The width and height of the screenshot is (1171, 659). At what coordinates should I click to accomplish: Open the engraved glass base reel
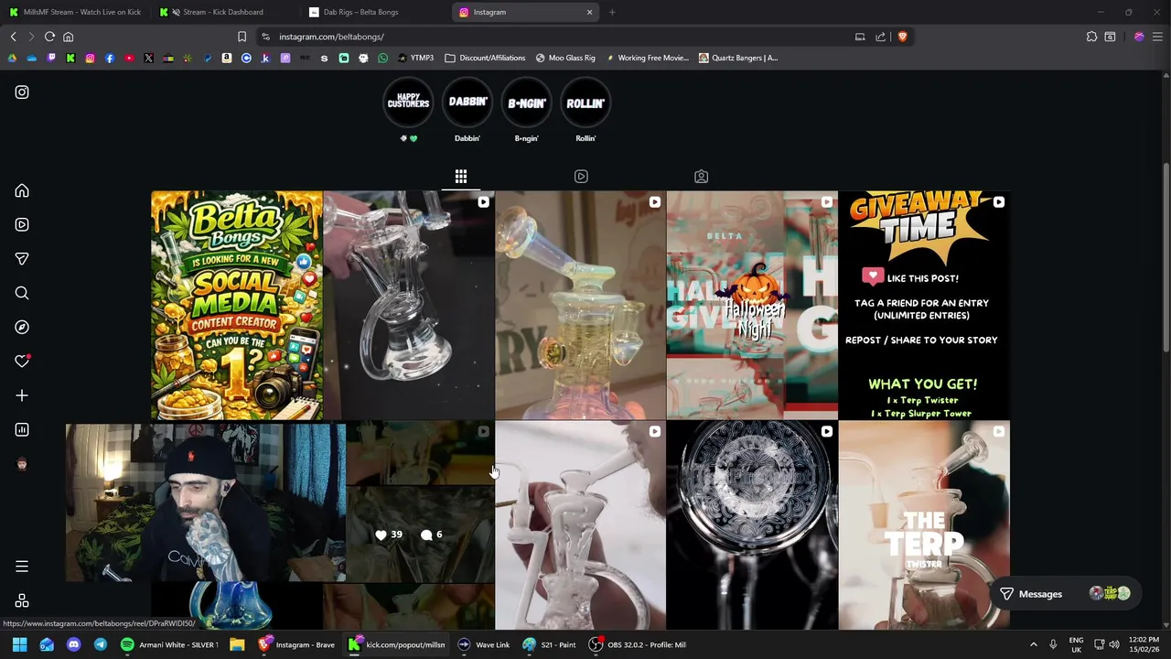pos(752,525)
